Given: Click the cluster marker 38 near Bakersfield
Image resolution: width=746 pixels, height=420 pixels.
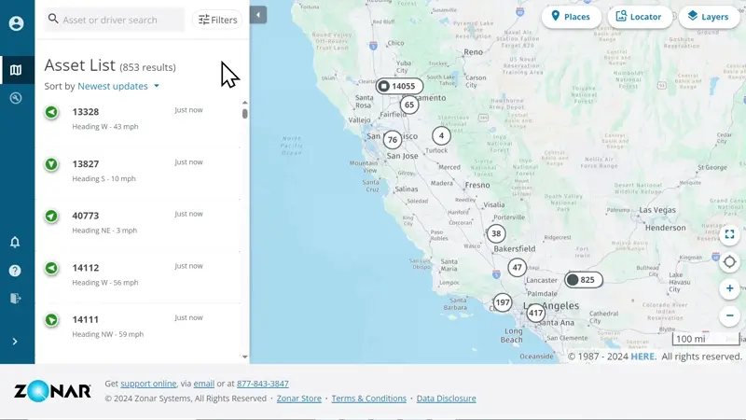Looking at the screenshot, I should pos(496,234).
